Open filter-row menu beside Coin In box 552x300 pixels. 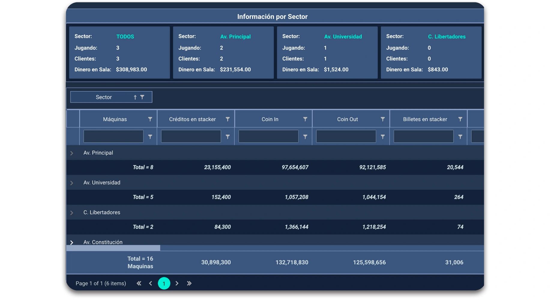305,137
